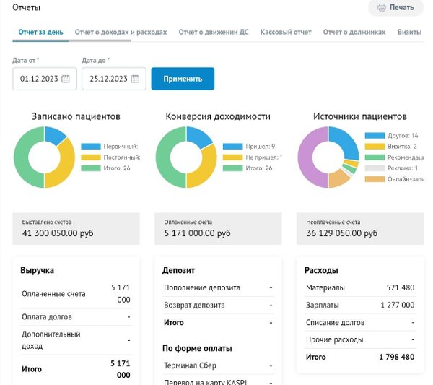
Task: Click yellow Не пришел legend swatch
Action: click(x=232, y=157)
